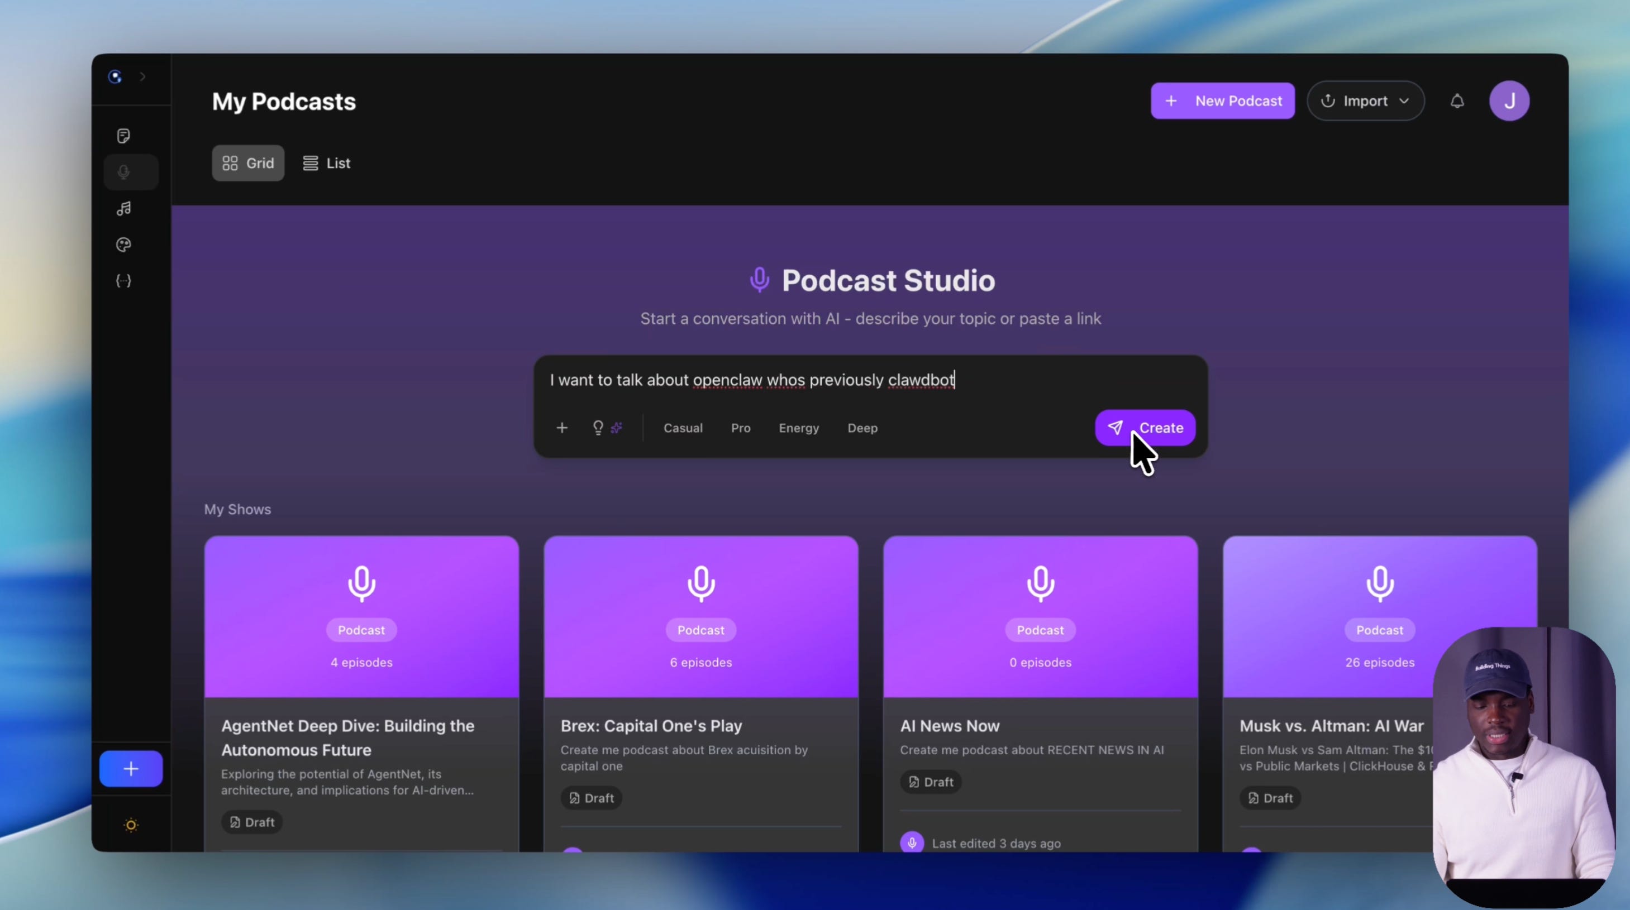
Task: Click the Podcast tag on the 6 episodes card
Action: point(701,630)
